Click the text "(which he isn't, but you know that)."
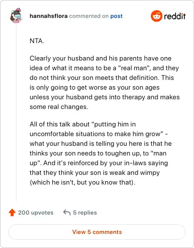The image size is (194, 248). [82, 183]
